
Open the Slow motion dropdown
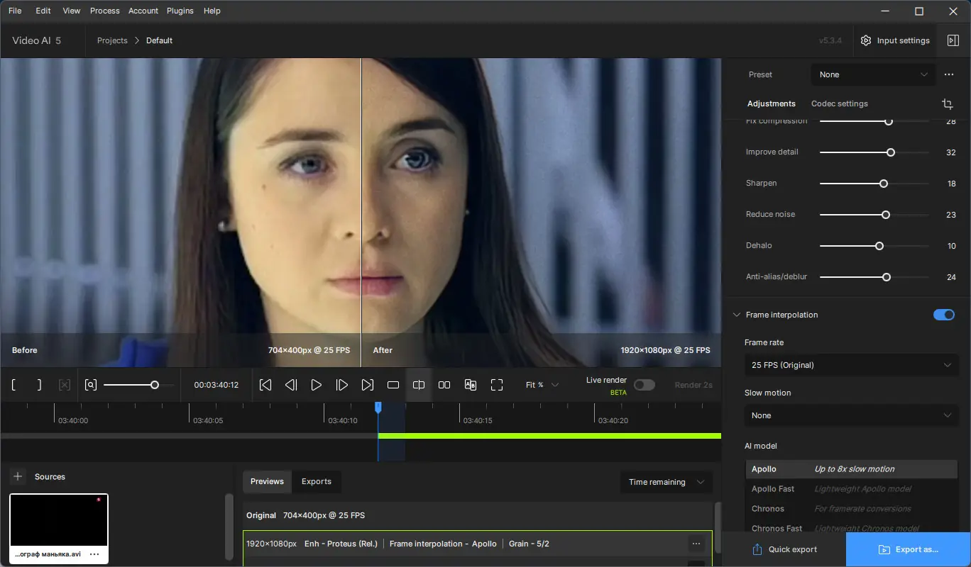851,415
